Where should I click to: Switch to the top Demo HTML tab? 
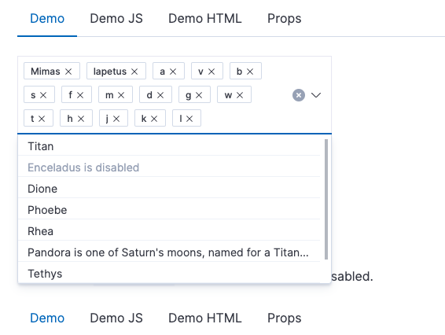tap(205, 18)
